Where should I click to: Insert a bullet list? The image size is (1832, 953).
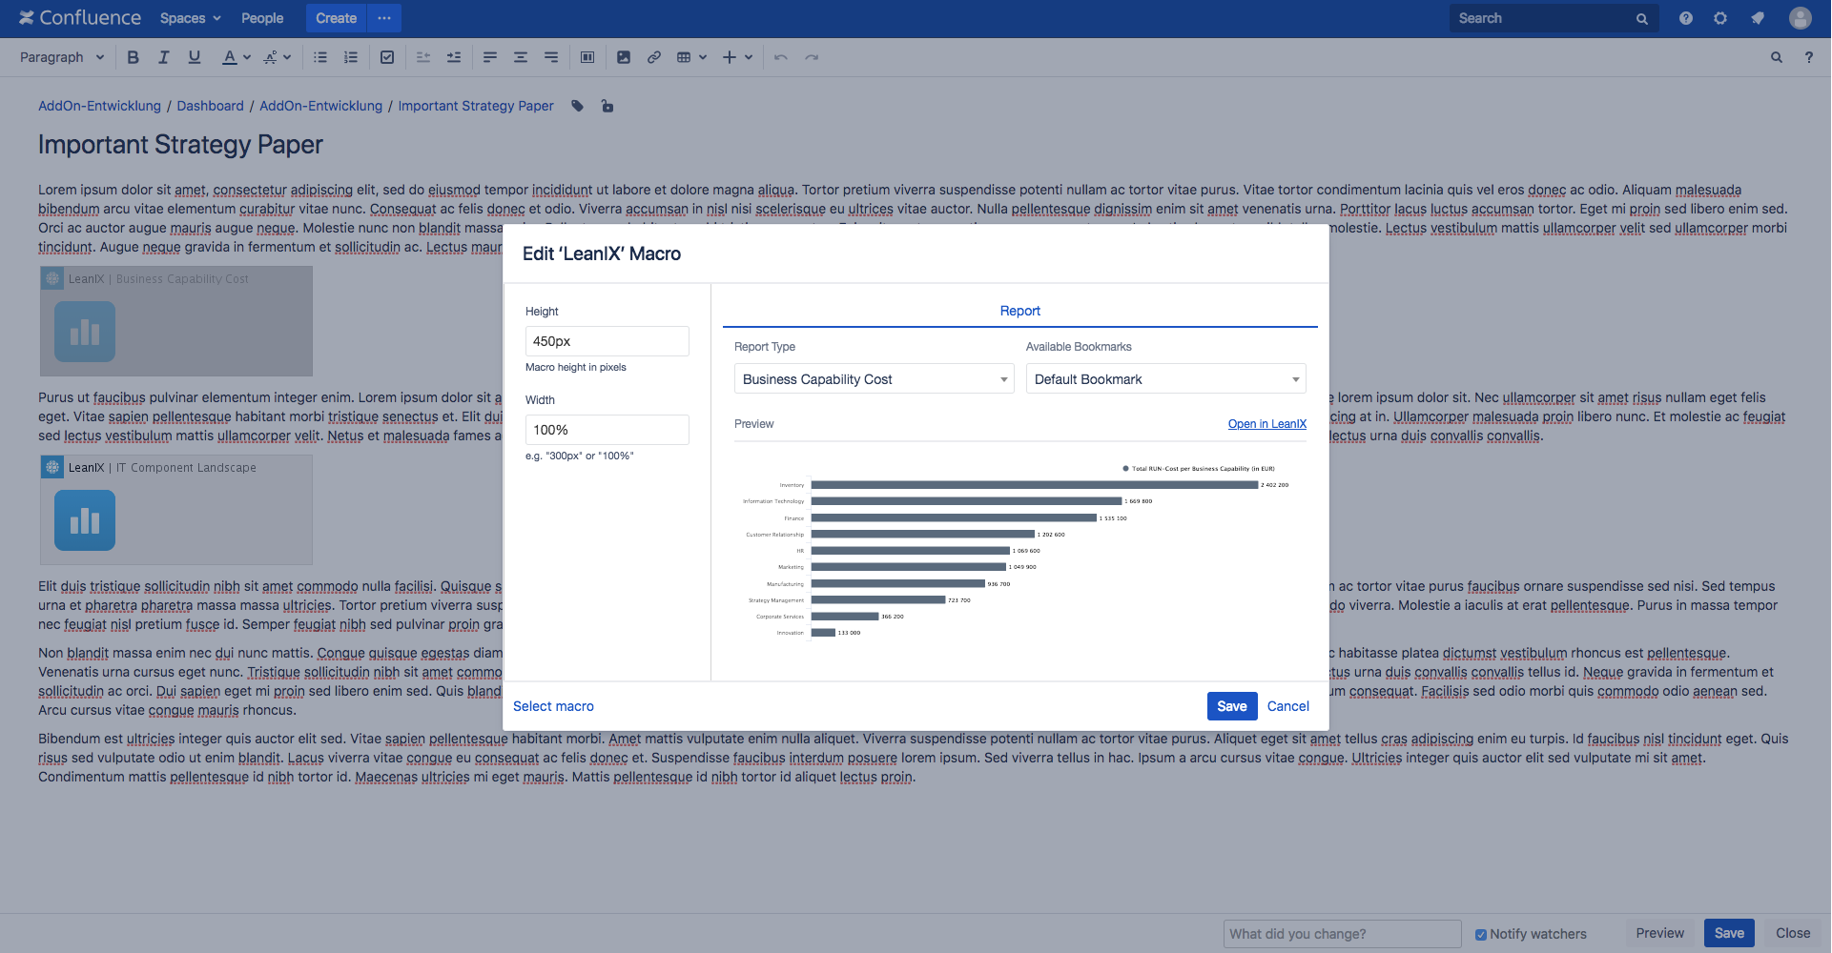tap(320, 57)
